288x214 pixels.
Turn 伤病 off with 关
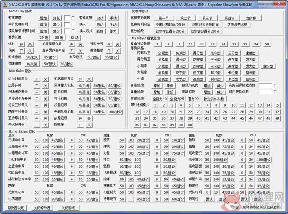pos(30,51)
